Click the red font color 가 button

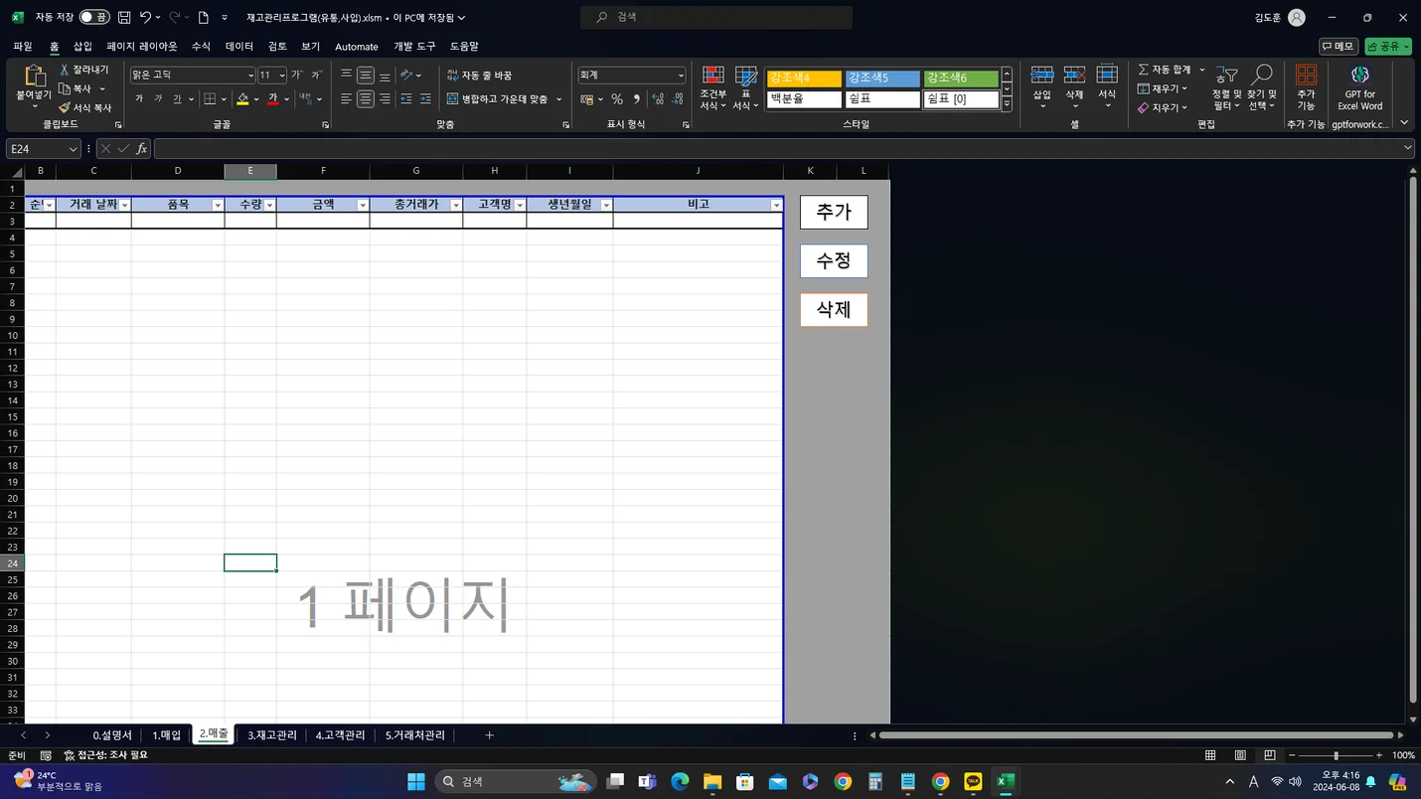[x=272, y=99]
